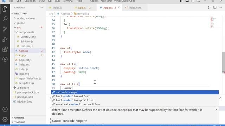Open the Accounts icon in activity bar
225x126 pixels.
pyautogui.click(x=5, y=110)
